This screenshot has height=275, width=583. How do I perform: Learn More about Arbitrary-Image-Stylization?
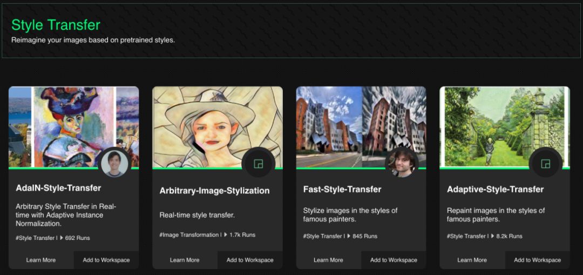click(x=185, y=260)
